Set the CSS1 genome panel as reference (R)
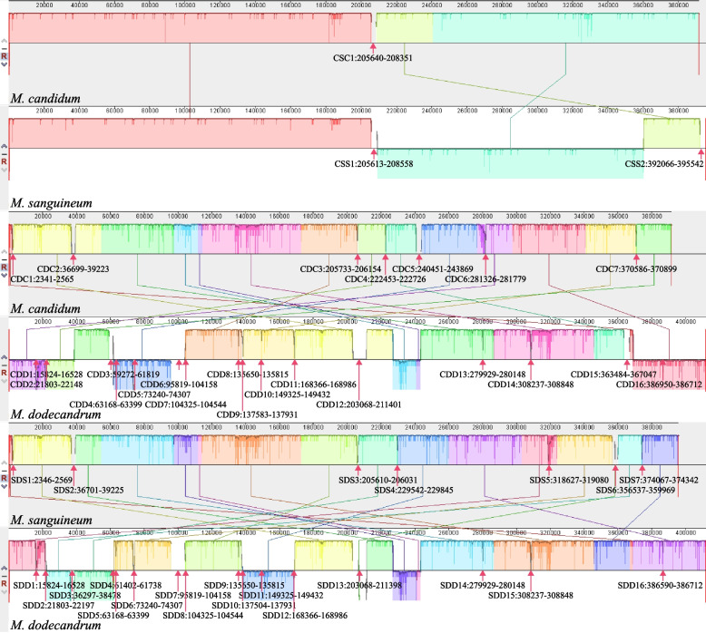706x633 pixels. click(4, 161)
